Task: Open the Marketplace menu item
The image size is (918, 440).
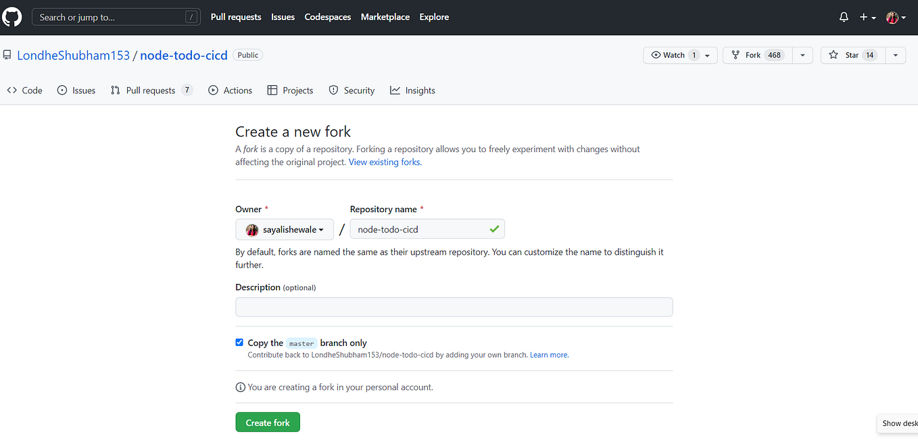Action: tap(385, 17)
